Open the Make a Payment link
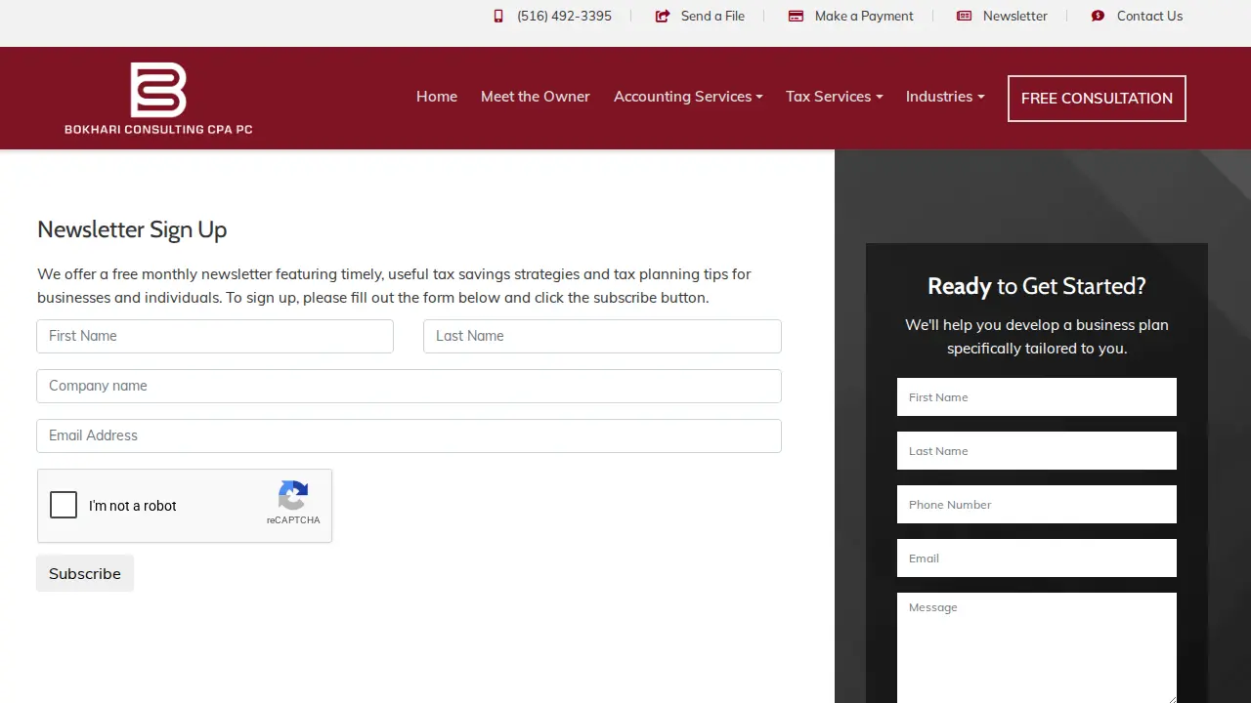Image resolution: width=1251 pixels, height=703 pixels. click(864, 16)
